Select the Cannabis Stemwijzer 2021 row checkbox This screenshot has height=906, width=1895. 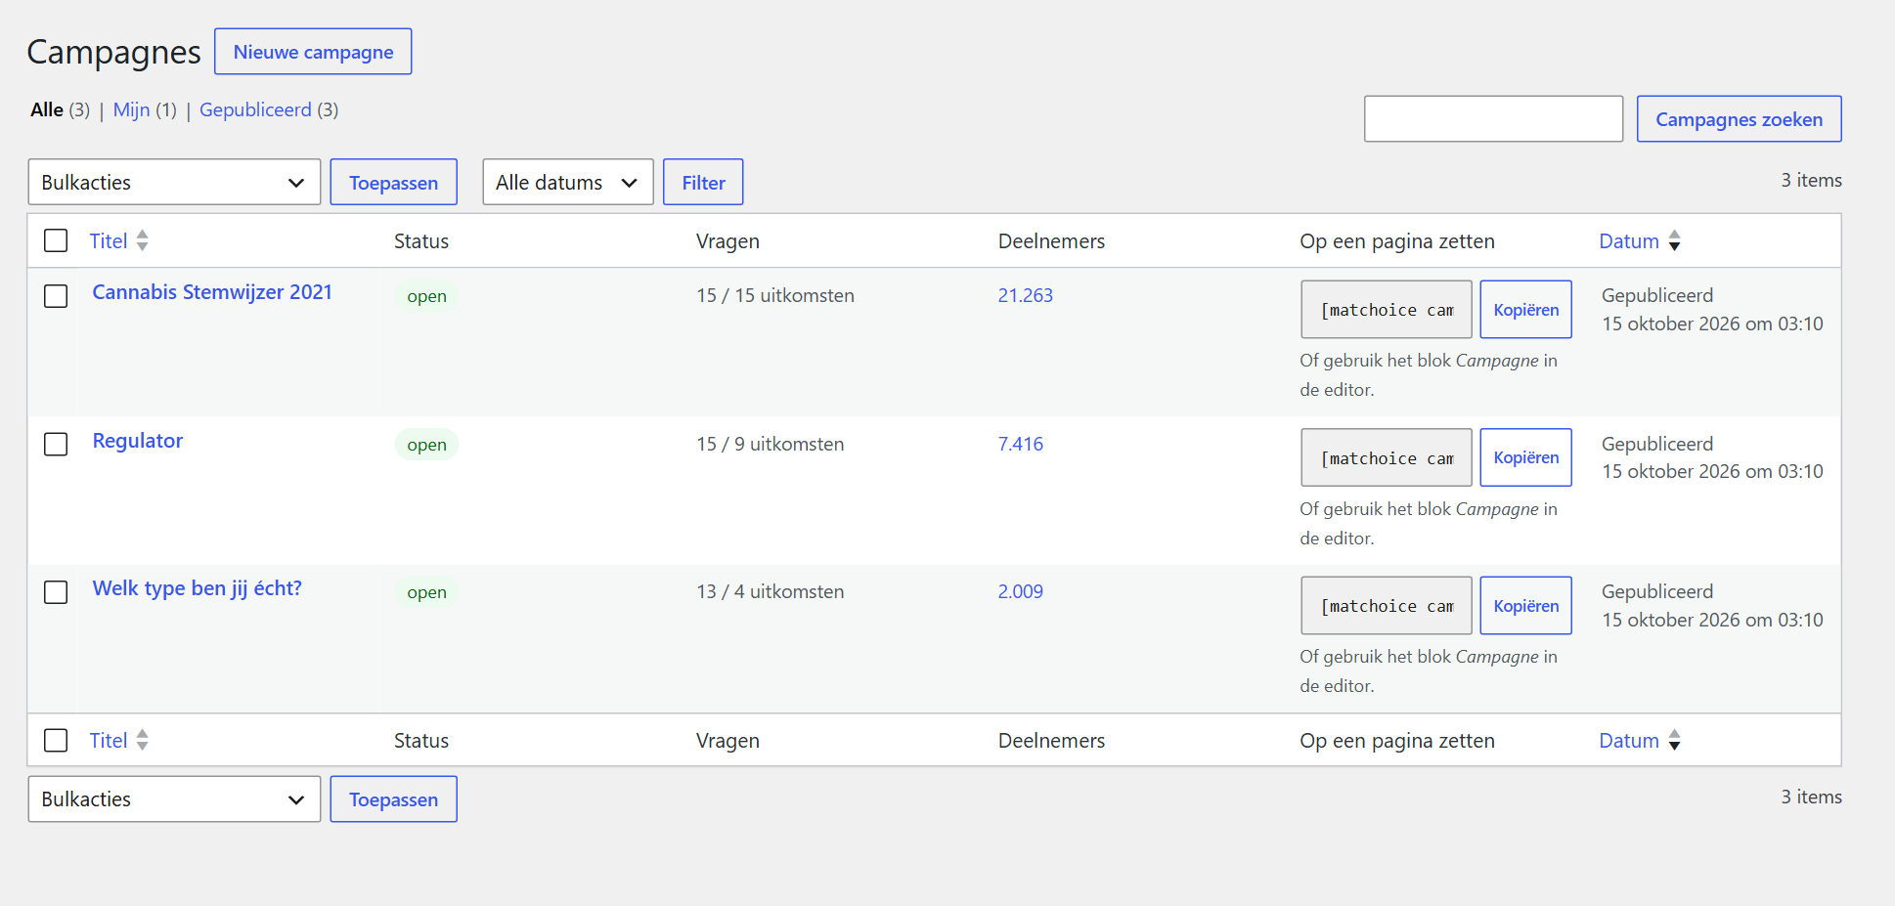pyautogui.click(x=56, y=296)
